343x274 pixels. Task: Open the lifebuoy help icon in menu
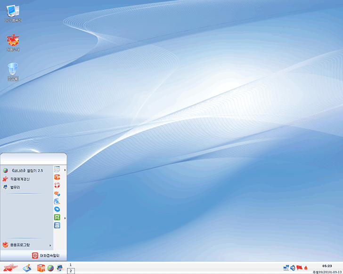click(x=57, y=185)
